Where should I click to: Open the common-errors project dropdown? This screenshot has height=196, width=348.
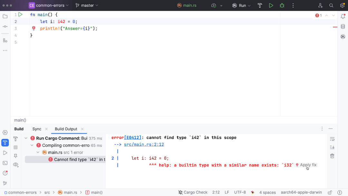[x=49, y=5]
